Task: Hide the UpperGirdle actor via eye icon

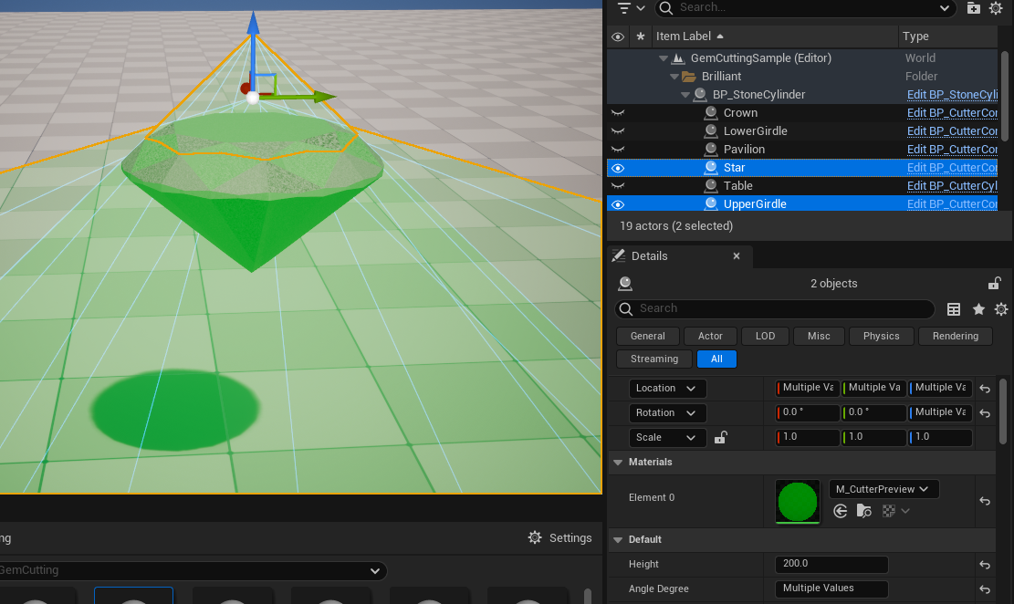Action: click(618, 204)
